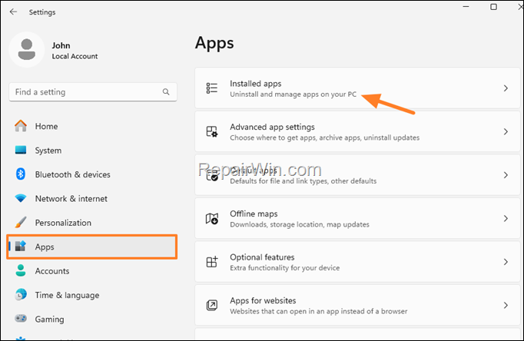Open Apps for websites
The width and height of the screenshot is (524, 341).
[357, 305]
